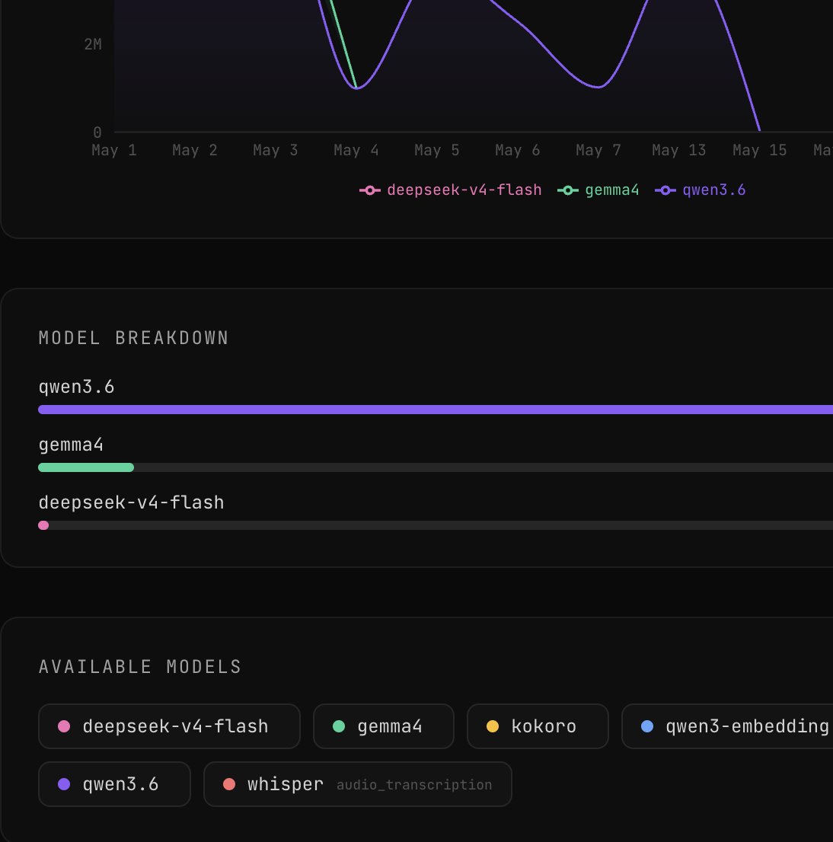Viewport: 833px width, 842px height.
Task: Select the qwen3.6 model chip under Available Models
Action: (114, 784)
